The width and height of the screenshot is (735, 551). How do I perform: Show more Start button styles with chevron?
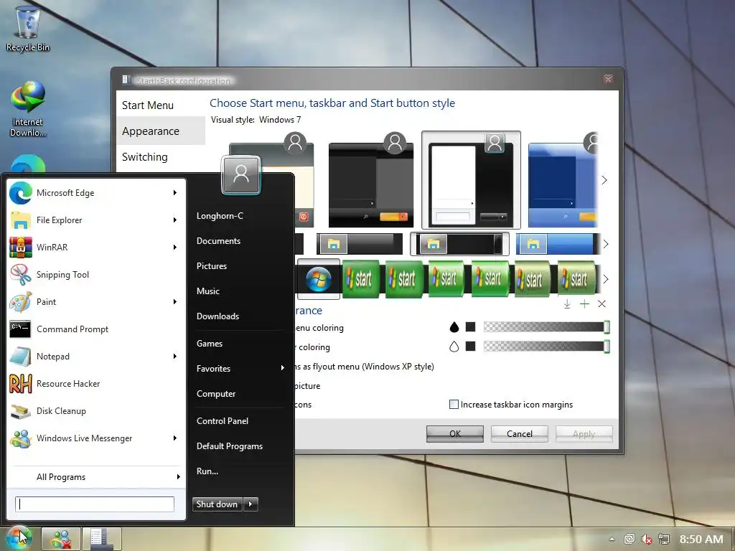[606, 279]
